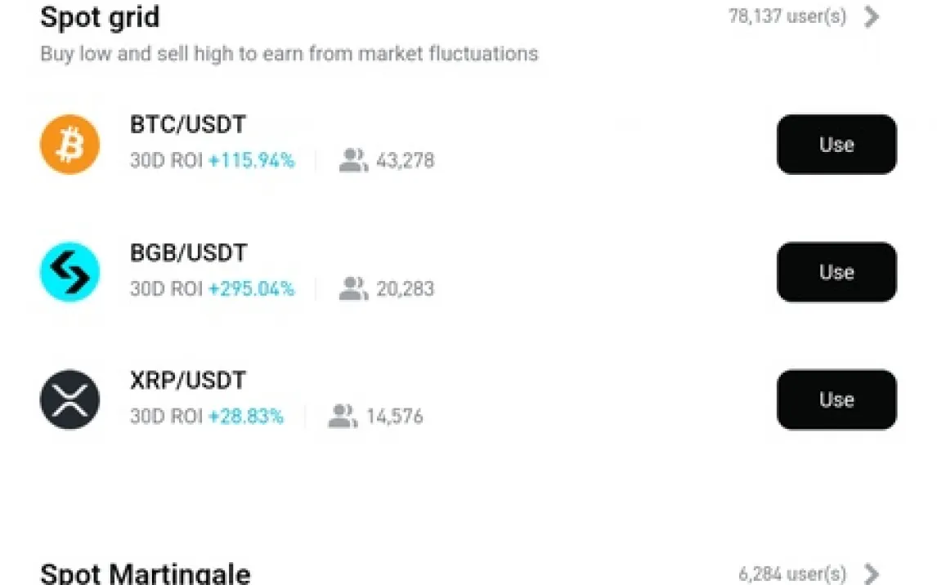Image resolution: width=937 pixels, height=585 pixels.
Task: Open the XRP/USDT pair name
Action: 188,380
